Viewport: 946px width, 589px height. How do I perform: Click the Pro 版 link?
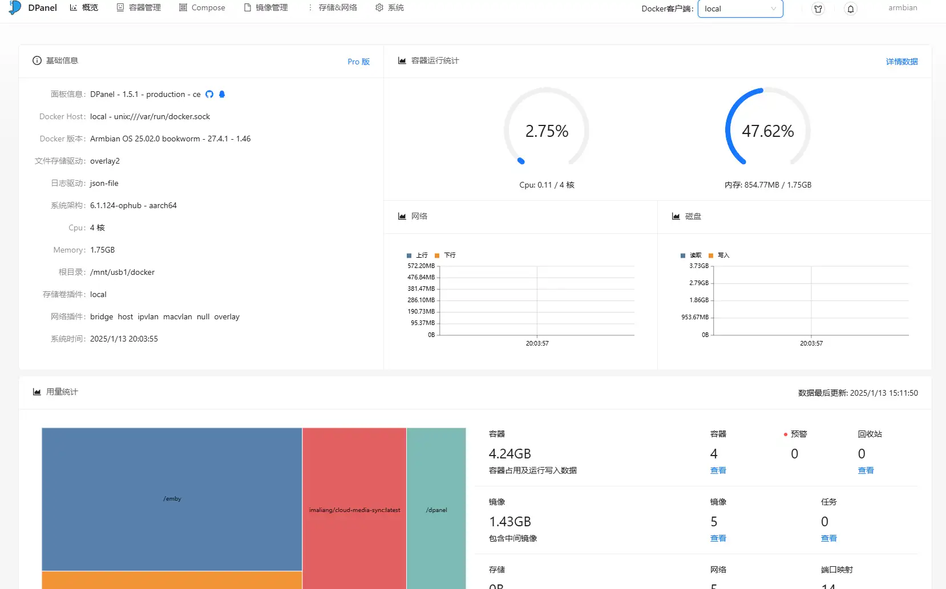click(358, 62)
